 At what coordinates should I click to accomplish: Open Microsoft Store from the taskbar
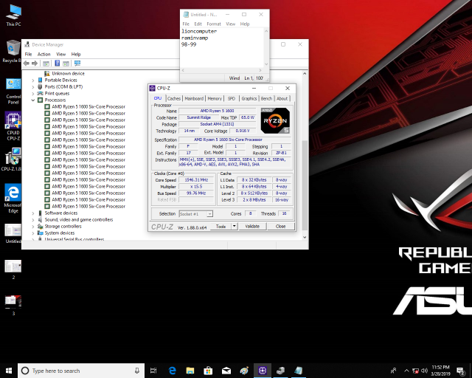[209, 370]
